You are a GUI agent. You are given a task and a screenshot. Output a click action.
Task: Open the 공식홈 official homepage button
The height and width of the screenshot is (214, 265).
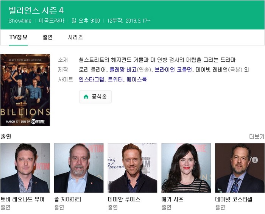tap(95, 97)
